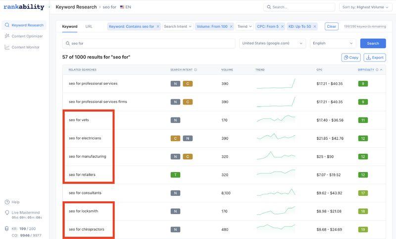Click the Search Intent info icon
This screenshot has width=396, height=239.
tap(196, 70)
